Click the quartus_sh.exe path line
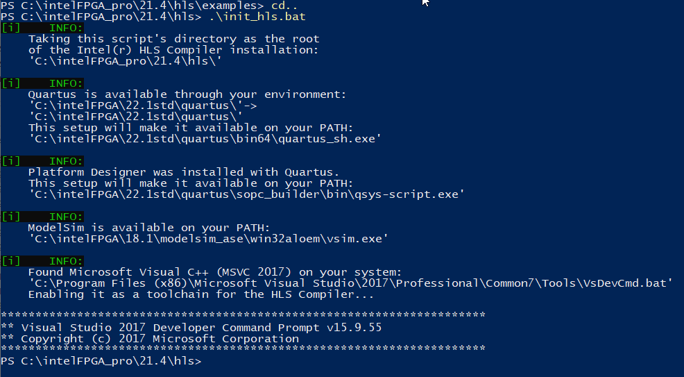This screenshot has height=377, width=684. [205, 139]
